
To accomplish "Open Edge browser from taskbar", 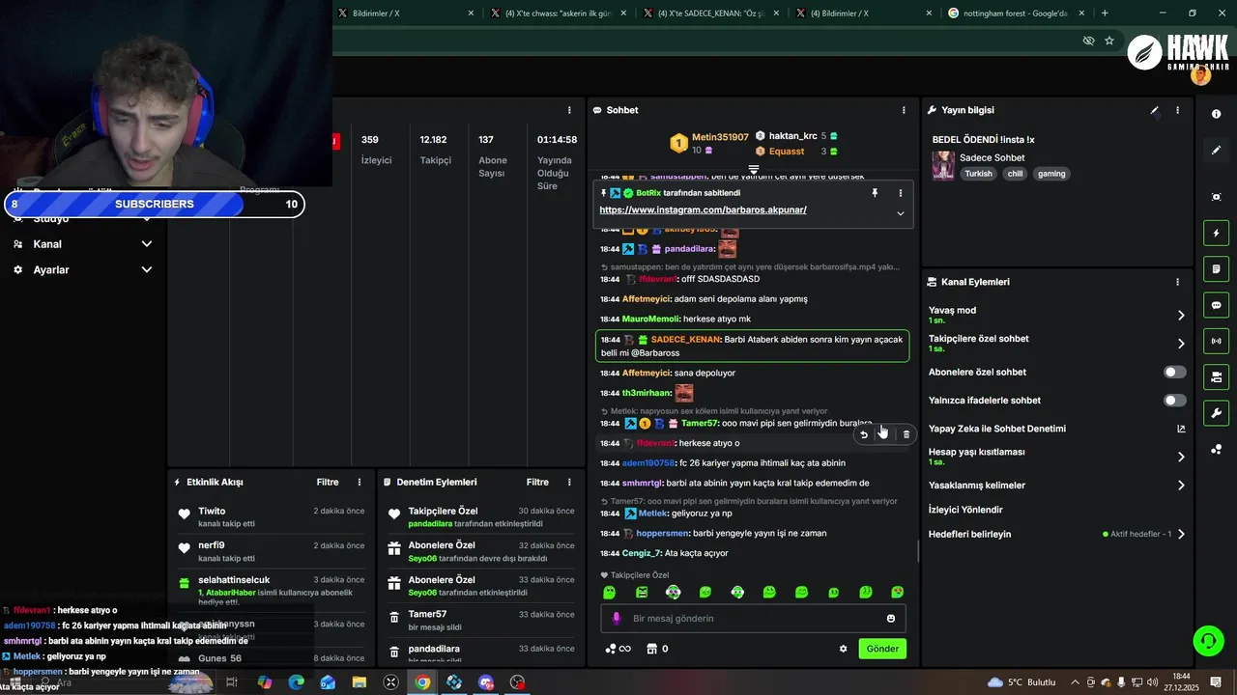I will click(296, 682).
